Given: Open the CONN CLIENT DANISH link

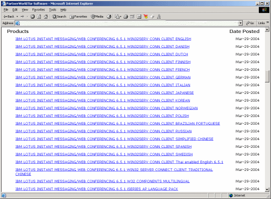Looking at the screenshot, I should point(102,47).
